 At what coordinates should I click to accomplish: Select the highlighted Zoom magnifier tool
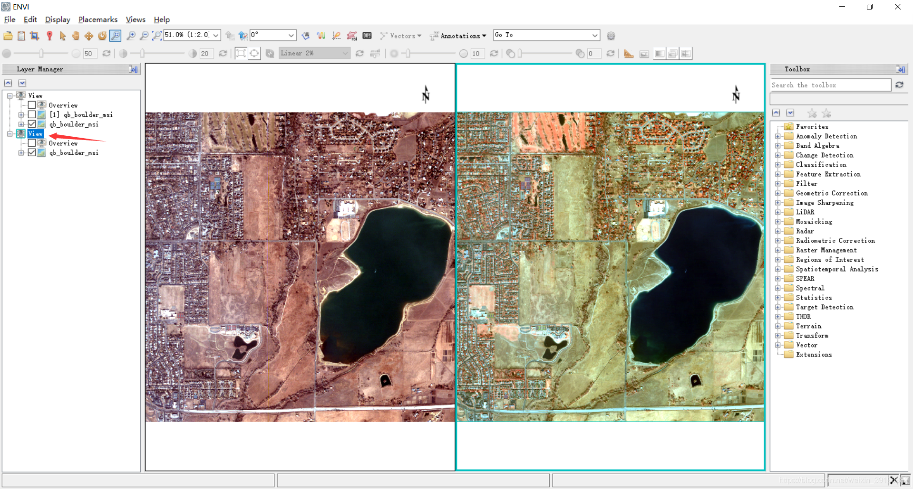tap(116, 36)
